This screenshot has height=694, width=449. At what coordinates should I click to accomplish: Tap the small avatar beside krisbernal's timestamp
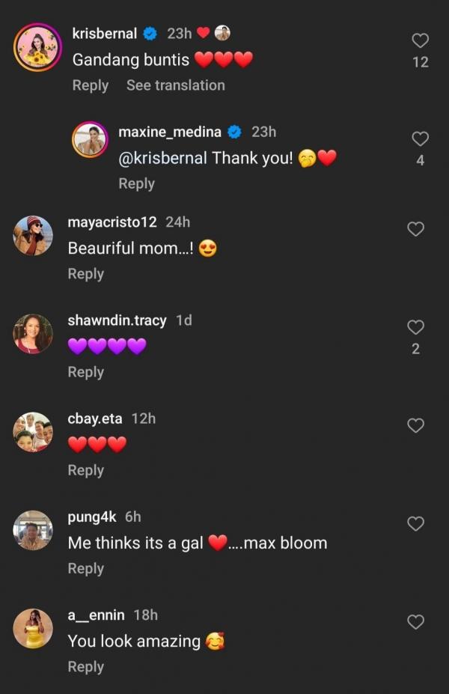[222, 33]
